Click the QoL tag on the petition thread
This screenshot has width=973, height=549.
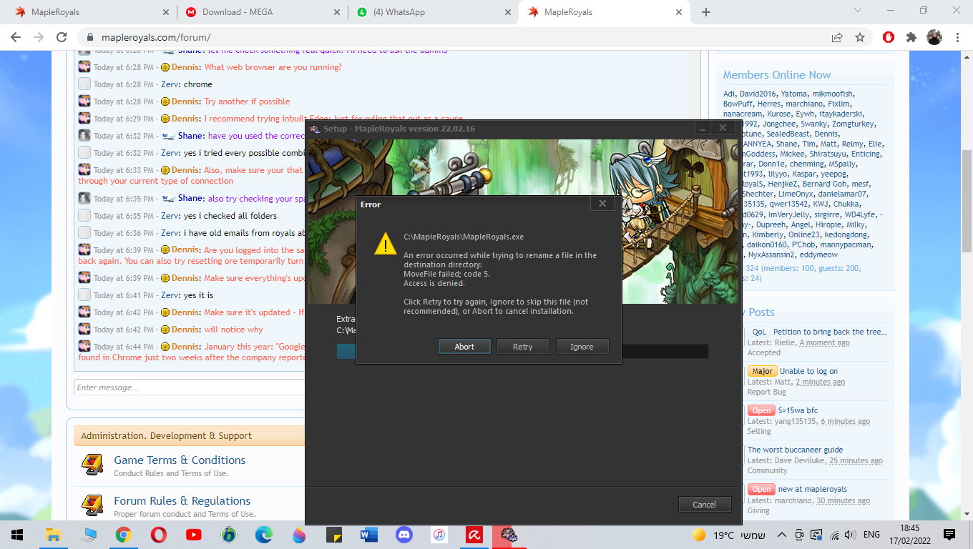tap(759, 332)
